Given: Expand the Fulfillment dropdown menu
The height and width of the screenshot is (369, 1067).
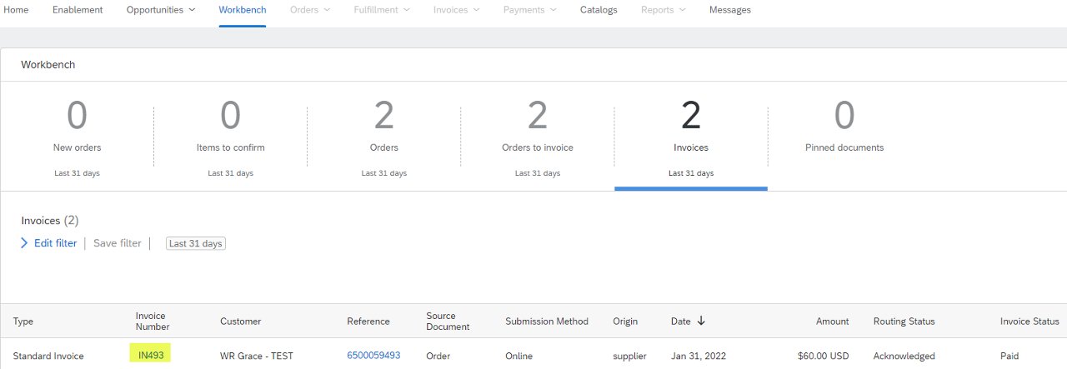Looking at the screenshot, I should [x=382, y=10].
